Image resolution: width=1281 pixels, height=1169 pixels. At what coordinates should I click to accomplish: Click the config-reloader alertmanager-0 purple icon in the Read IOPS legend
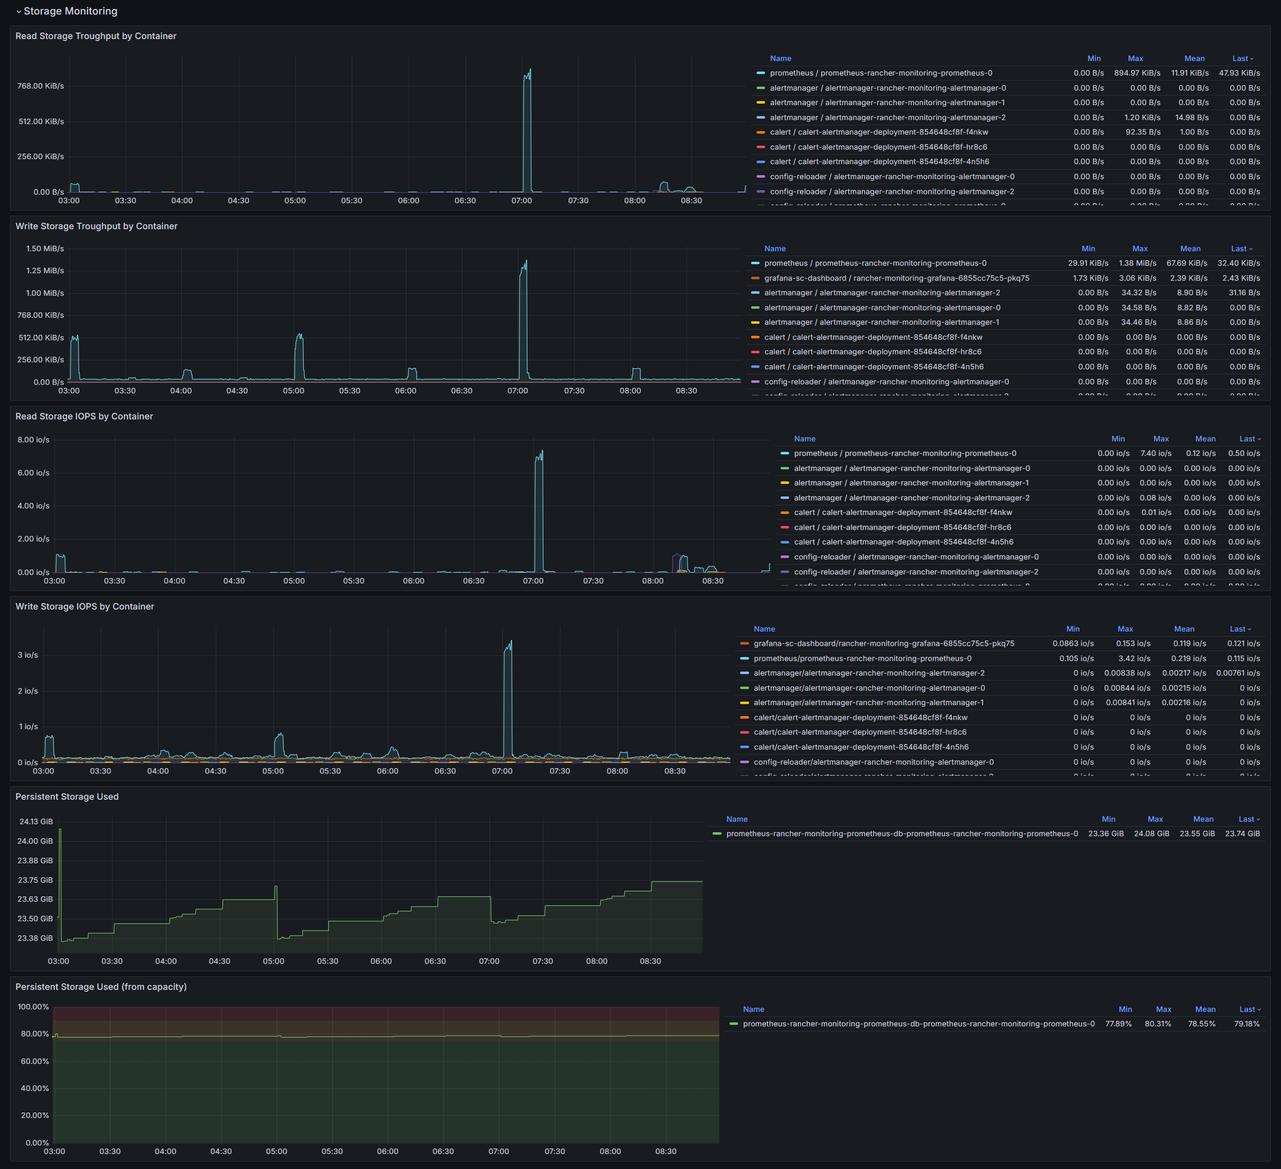coord(785,557)
